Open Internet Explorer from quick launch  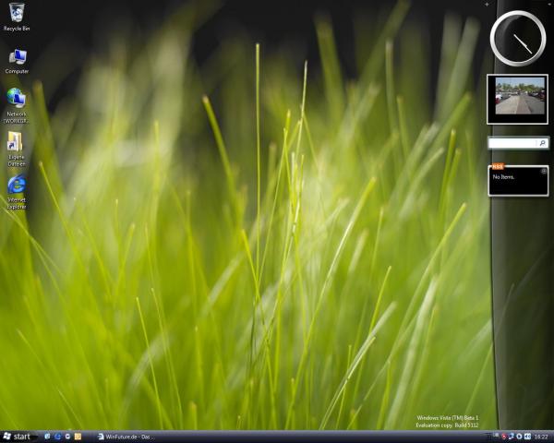click(57, 437)
